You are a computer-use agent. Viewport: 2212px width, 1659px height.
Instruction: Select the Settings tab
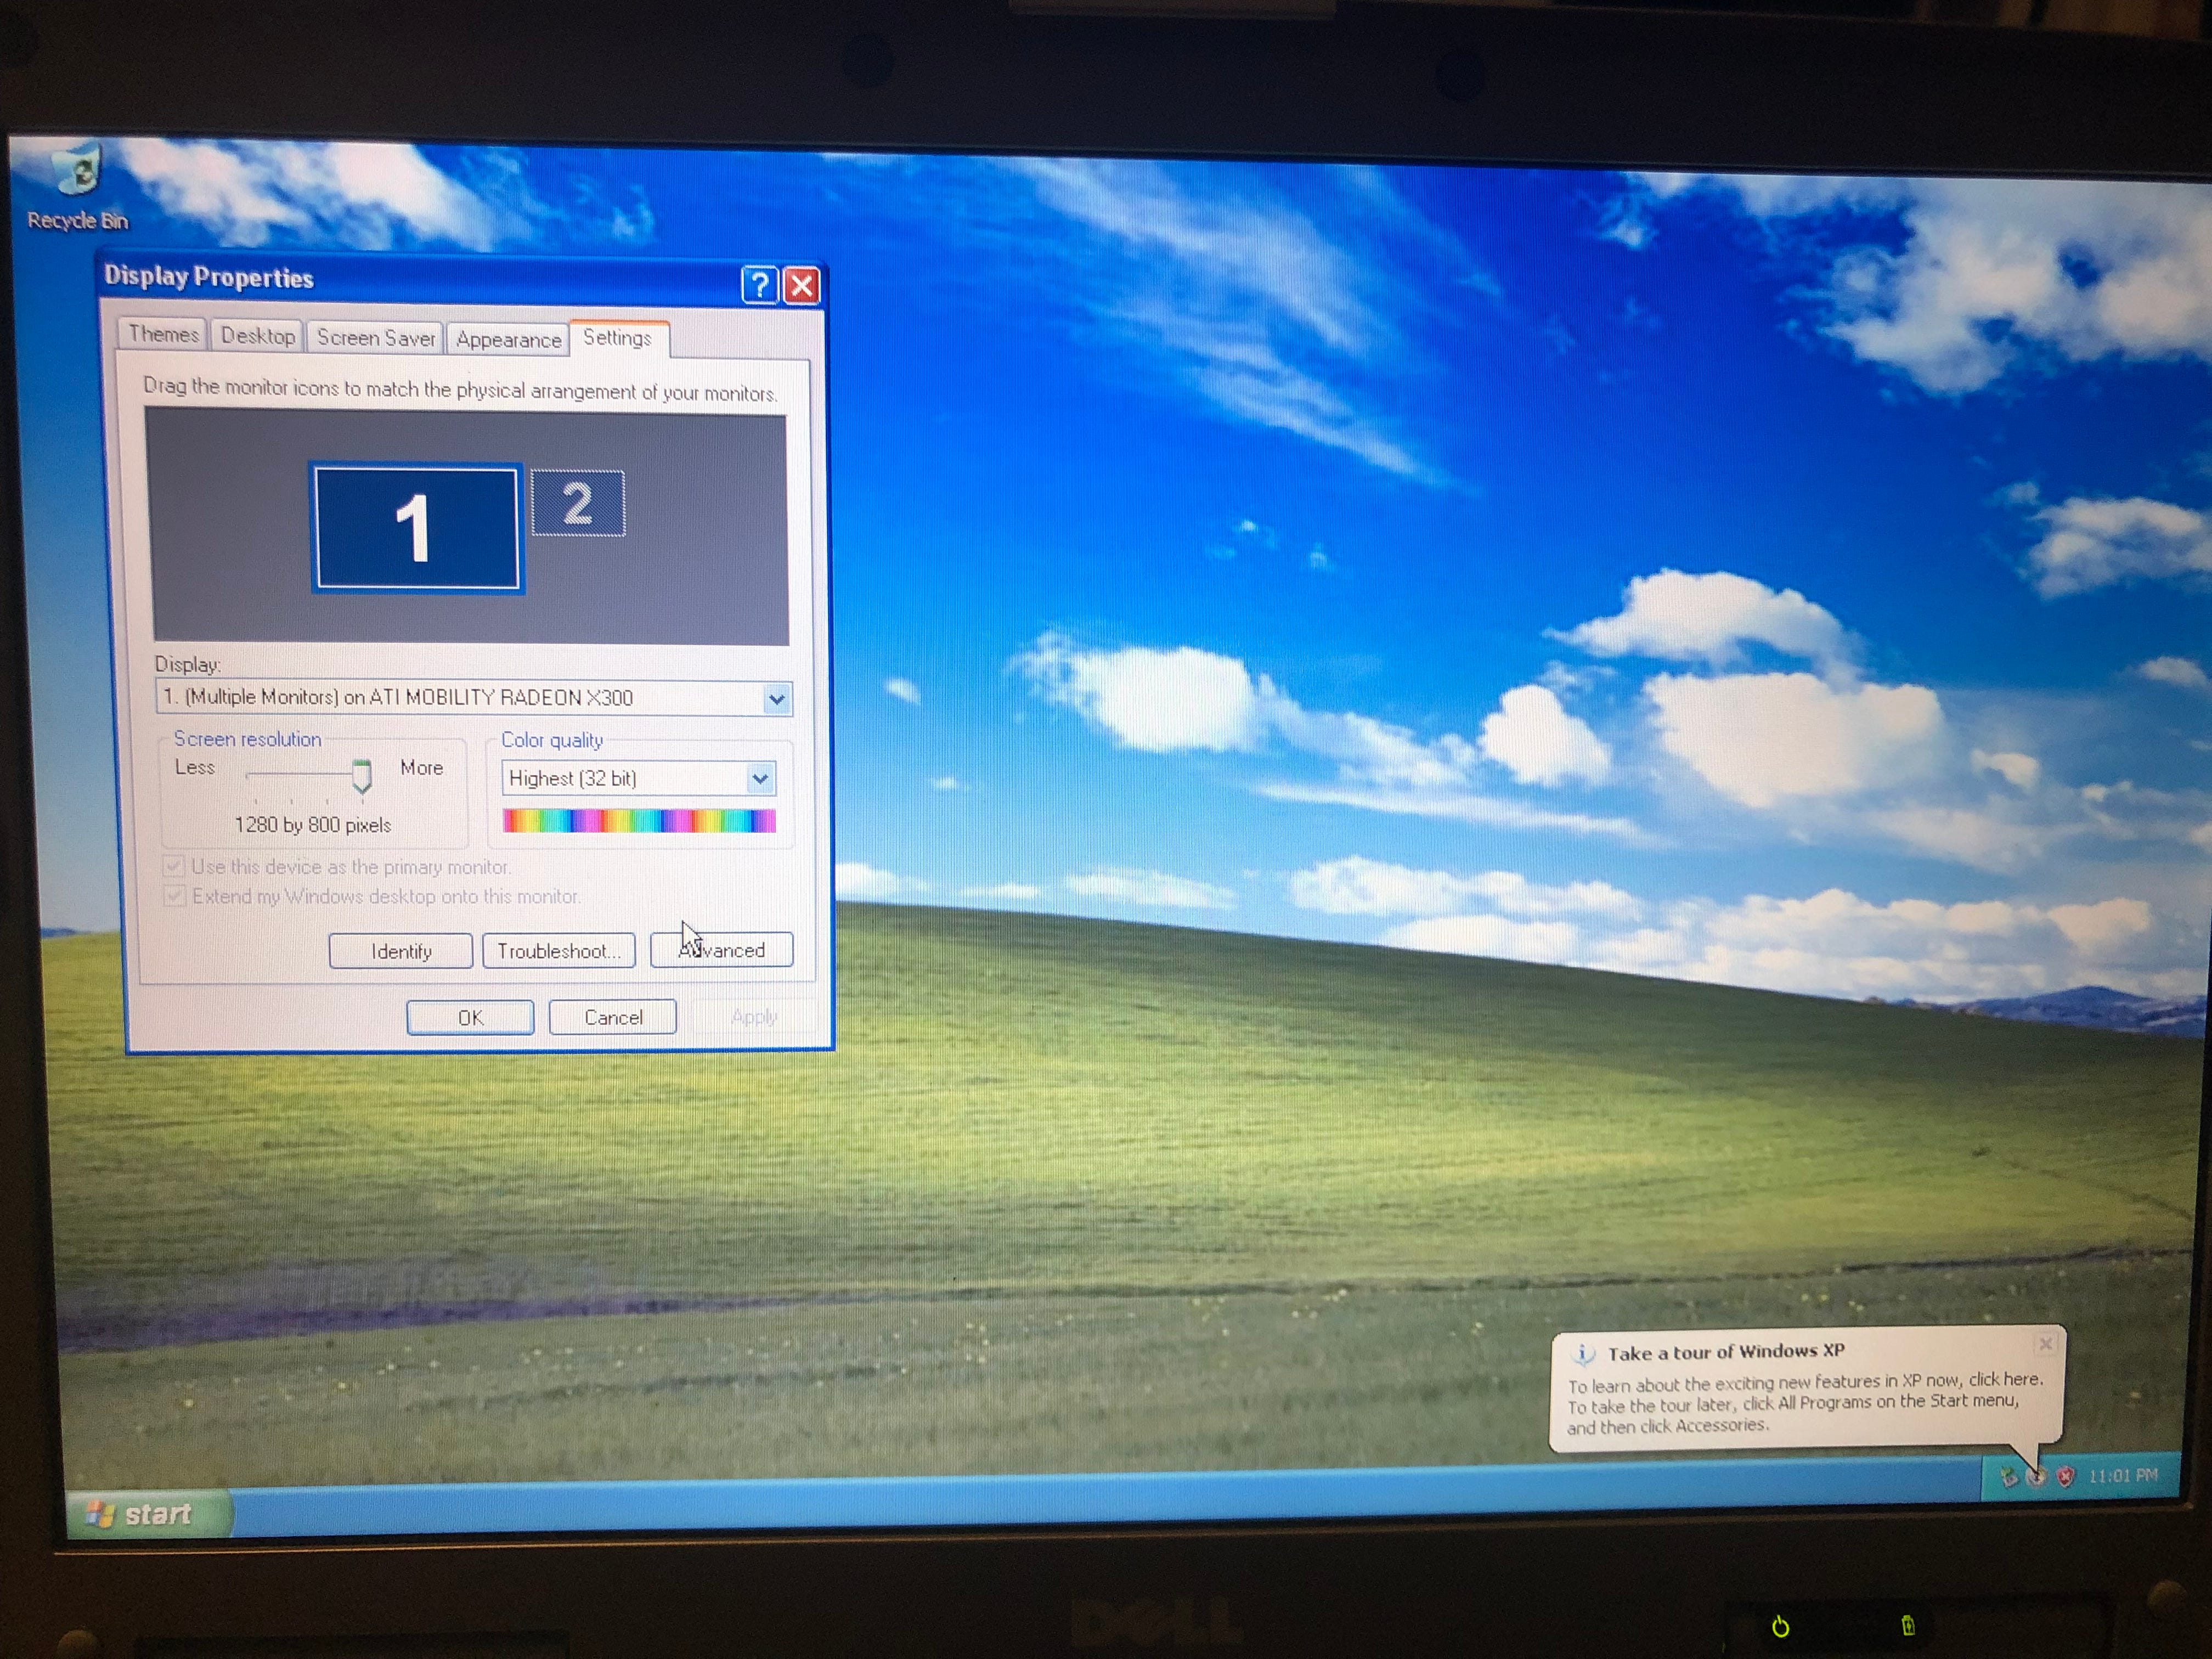[x=618, y=338]
